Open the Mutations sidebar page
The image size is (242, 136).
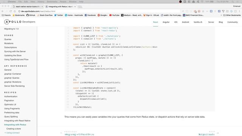[x=9, y=43]
